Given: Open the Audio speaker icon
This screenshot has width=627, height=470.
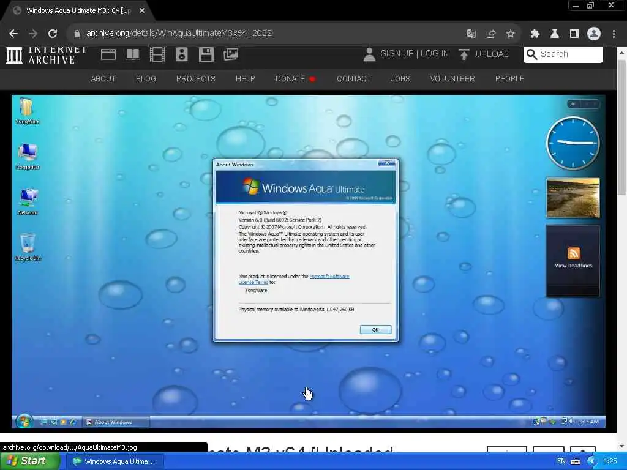Looking at the screenshot, I should point(181,54).
